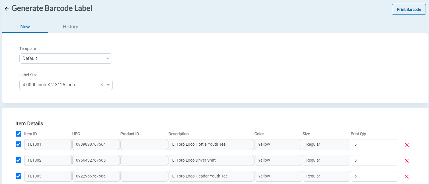Click the Regular size field for FL1003
The height and width of the screenshot is (184, 429).
click(326, 176)
